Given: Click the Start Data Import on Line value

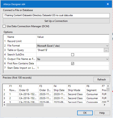Looking at the screenshot, I should click(73, 68).
